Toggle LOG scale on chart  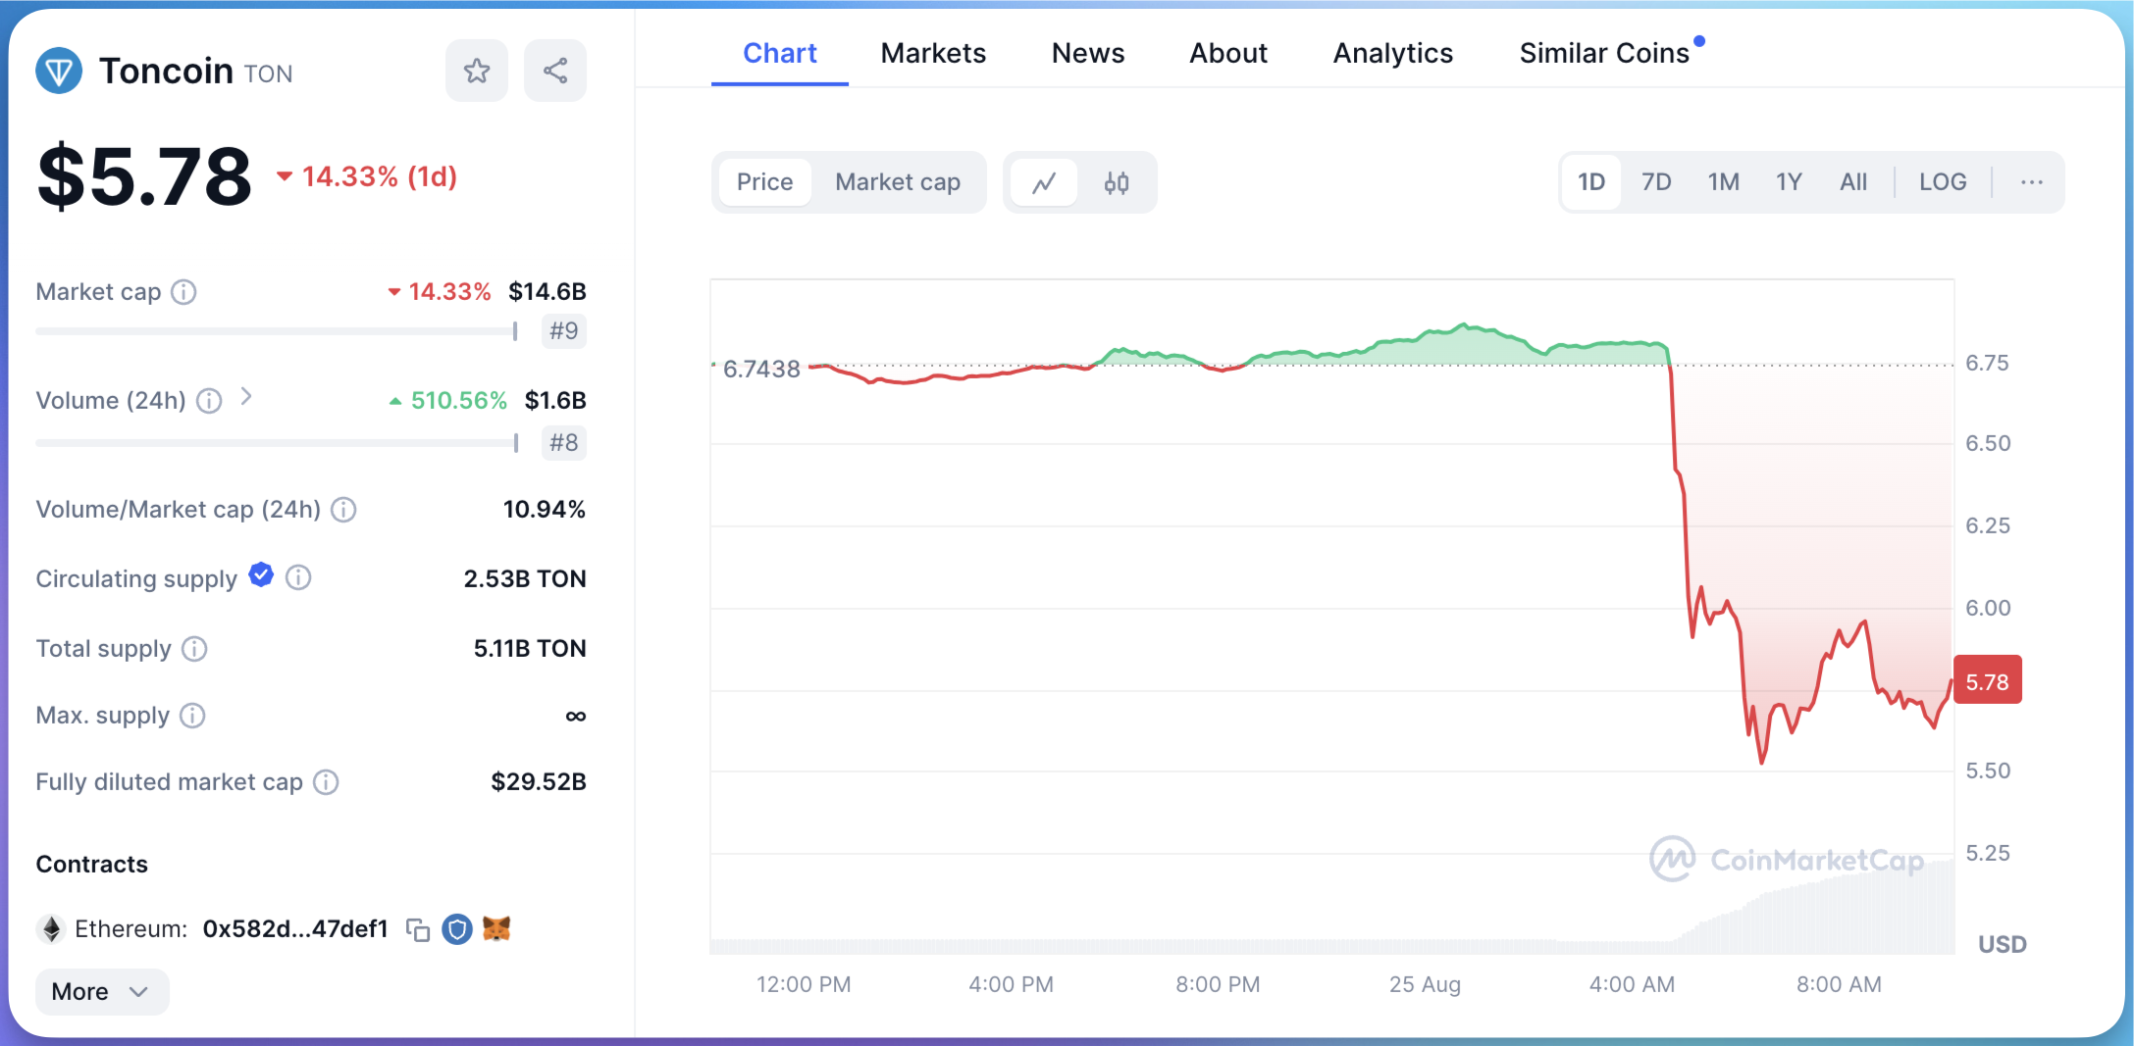coord(1943,182)
